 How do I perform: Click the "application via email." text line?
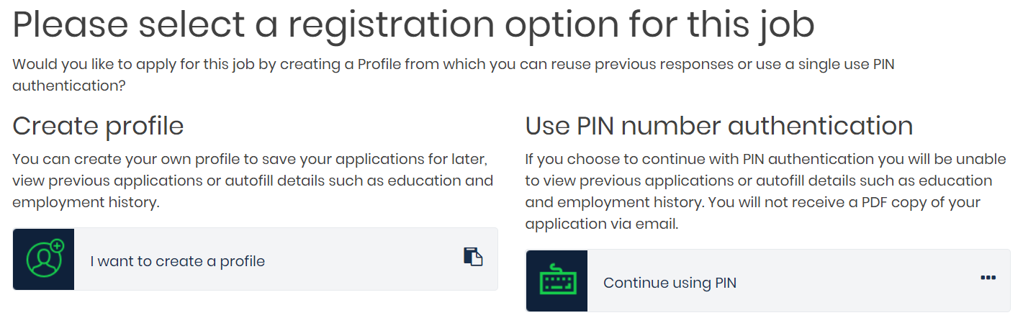click(x=602, y=224)
